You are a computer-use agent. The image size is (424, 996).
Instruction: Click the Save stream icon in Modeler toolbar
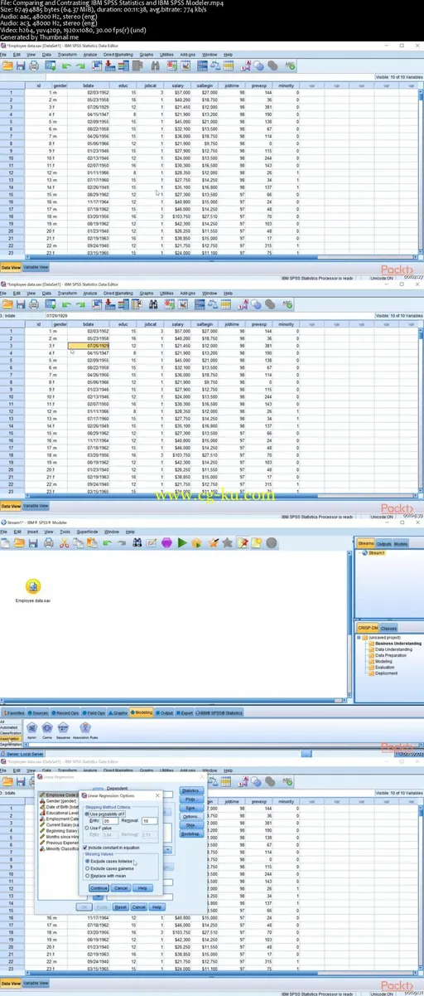[34, 543]
